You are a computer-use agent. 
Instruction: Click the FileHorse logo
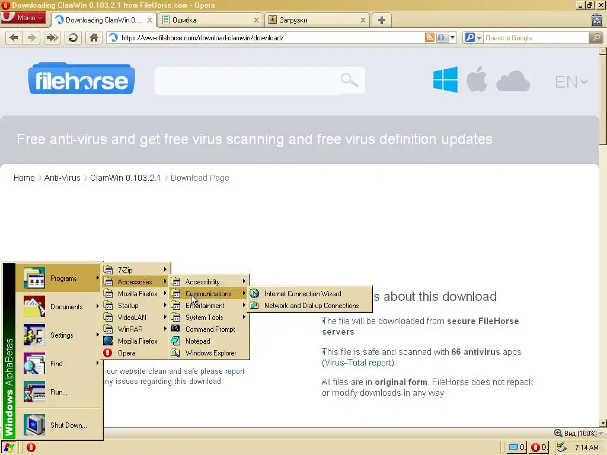coord(81,79)
